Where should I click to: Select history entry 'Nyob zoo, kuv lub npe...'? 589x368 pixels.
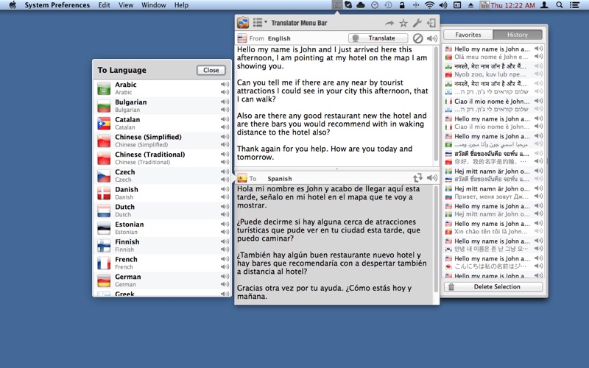pyautogui.click(x=490, y=74)
